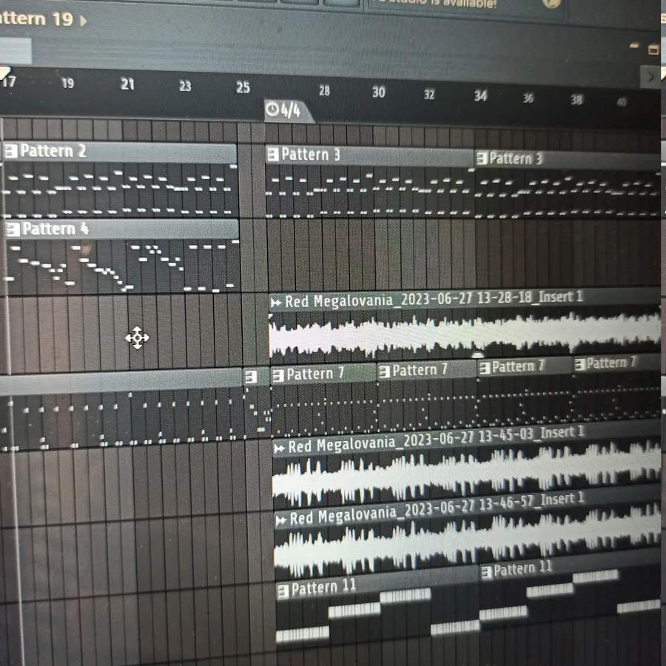
Task: Select the Pattern 4 clip title
Action: [x=55, y=229]
